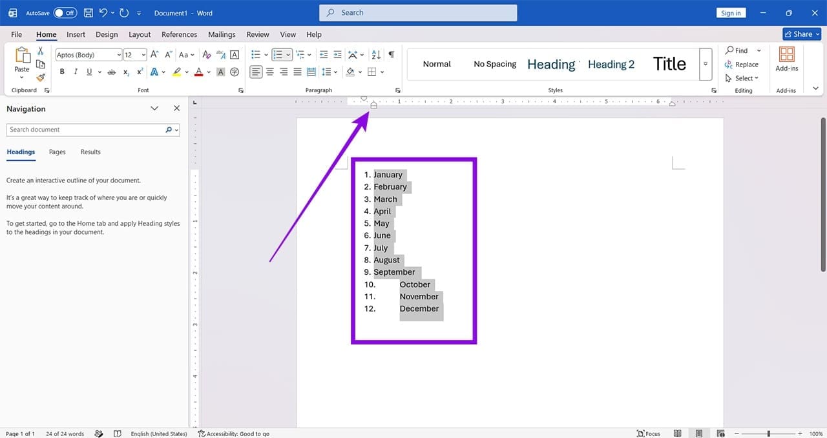Viewport: 827px width, 438px height.
Task: Clear all formatting icon
Action: pyautogui.click(x=207, y=55)
